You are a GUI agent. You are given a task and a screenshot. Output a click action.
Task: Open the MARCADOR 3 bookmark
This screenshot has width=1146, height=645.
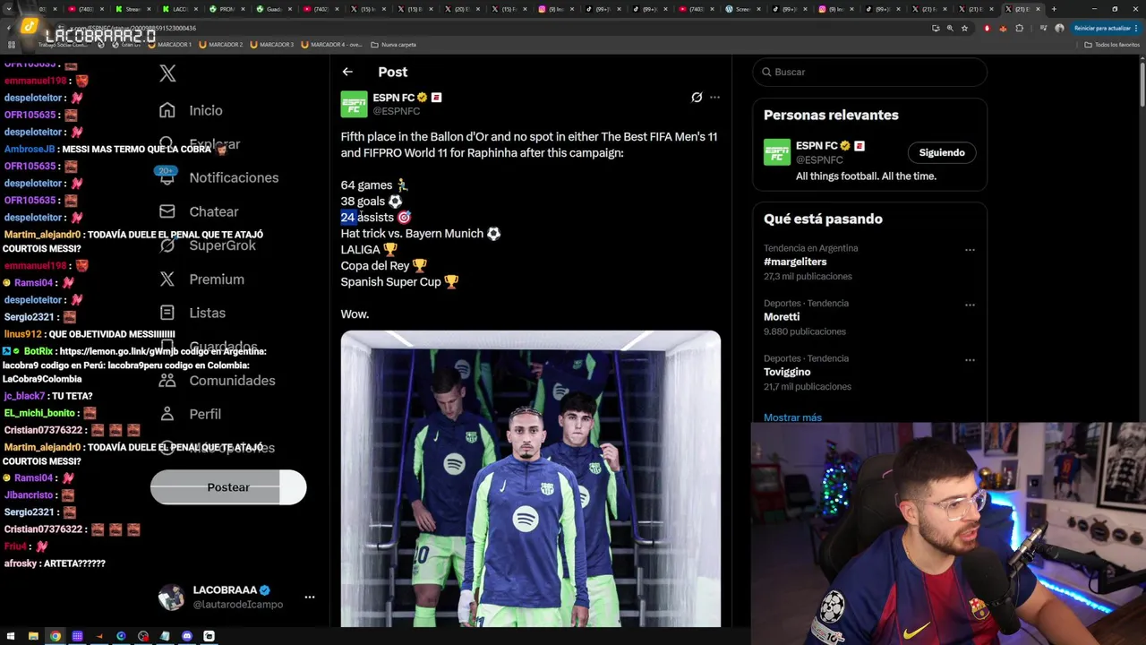click(x=272, y=44)
